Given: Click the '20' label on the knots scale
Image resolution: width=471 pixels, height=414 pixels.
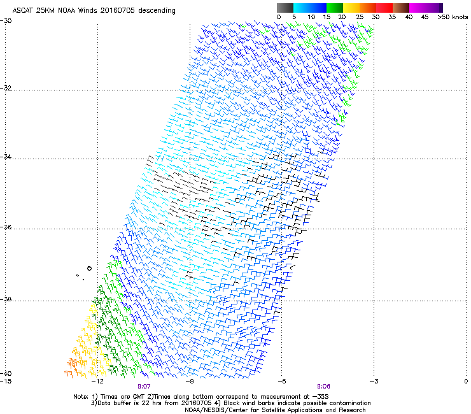Looking at the screenshot, I should click(x=342, y=17).
